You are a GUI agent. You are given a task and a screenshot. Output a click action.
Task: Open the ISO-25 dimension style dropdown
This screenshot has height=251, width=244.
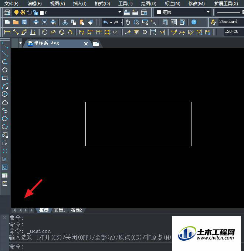[x=234, y=31]
